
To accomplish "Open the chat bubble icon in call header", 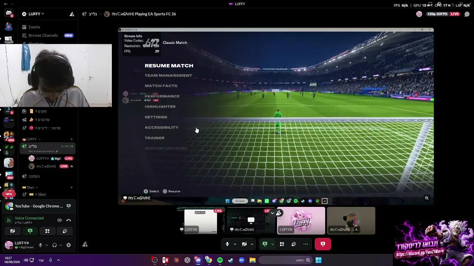I will (x=467, y=14).
